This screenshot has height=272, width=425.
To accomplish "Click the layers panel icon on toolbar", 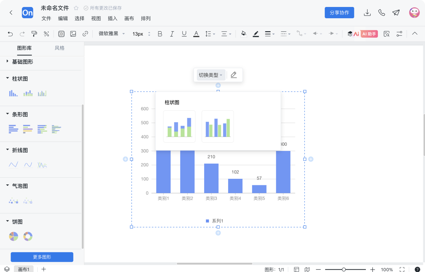I will (350, 34).
